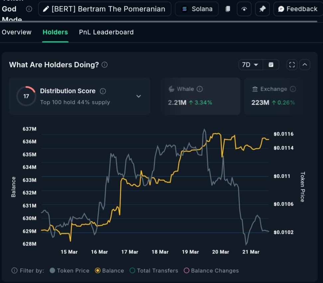Viewport: 323px width, 283px height.
Task: Expand the Distribution Score chevron
Action: [139, 96]
